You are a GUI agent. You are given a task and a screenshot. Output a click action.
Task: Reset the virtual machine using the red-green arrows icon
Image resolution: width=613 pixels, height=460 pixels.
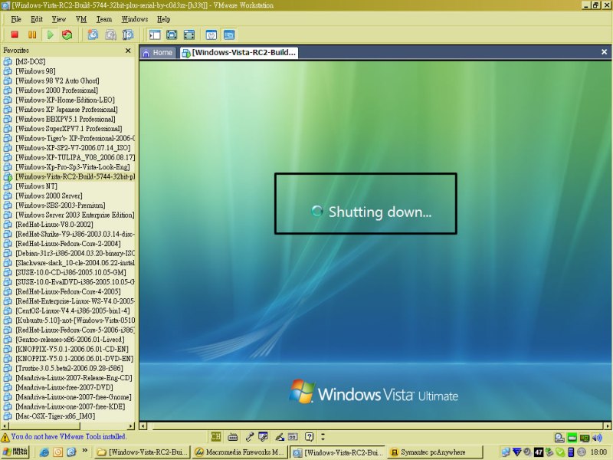tap(67, 34)
